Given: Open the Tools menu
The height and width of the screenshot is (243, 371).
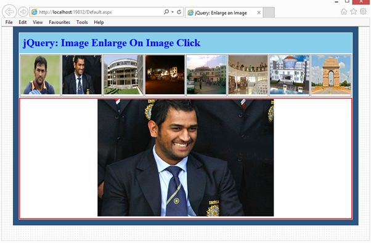Looking at the screenshot, I should [82, 22].
